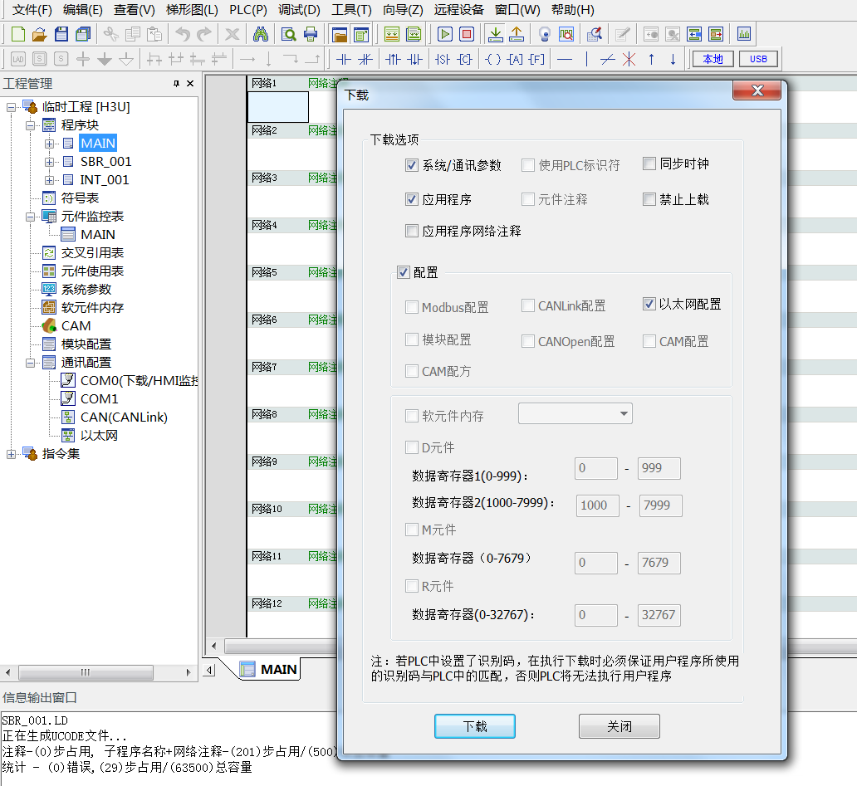Click the printer icon in toolbar
Viewport: 857px width, 786px height.
311,34
